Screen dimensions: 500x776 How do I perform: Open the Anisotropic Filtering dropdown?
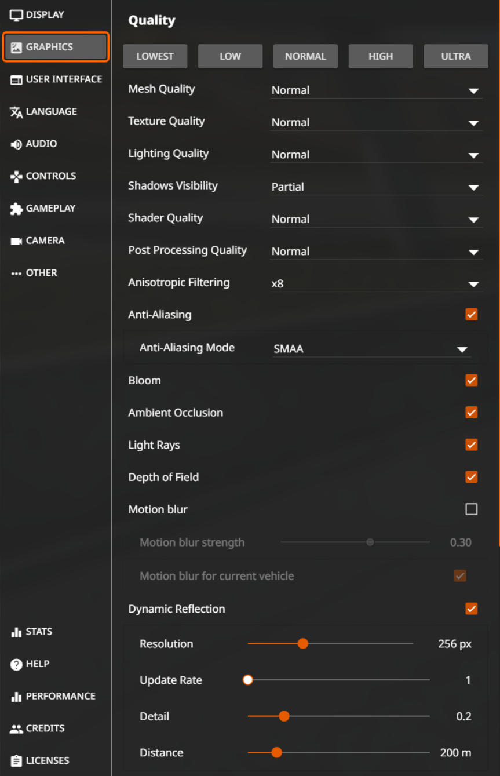377,284
